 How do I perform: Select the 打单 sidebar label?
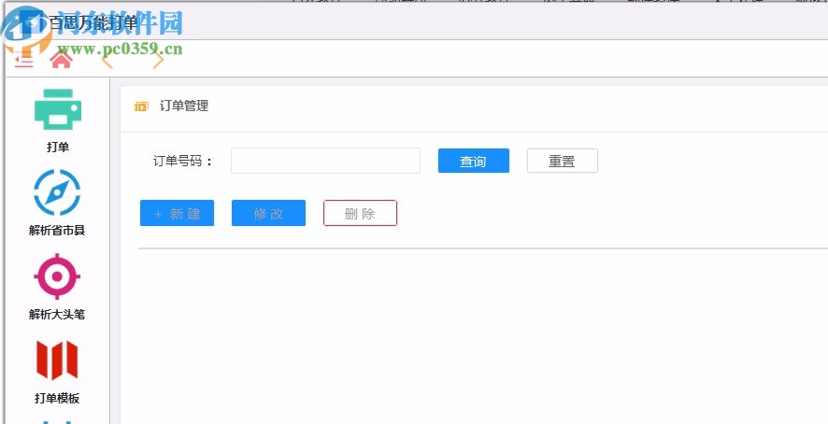click(58, 148)
